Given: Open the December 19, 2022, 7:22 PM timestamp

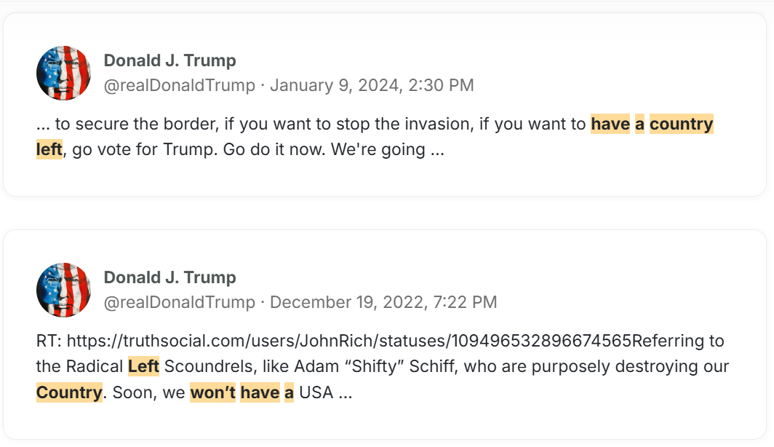Looking at the screenshot, I should click(383, 302).
